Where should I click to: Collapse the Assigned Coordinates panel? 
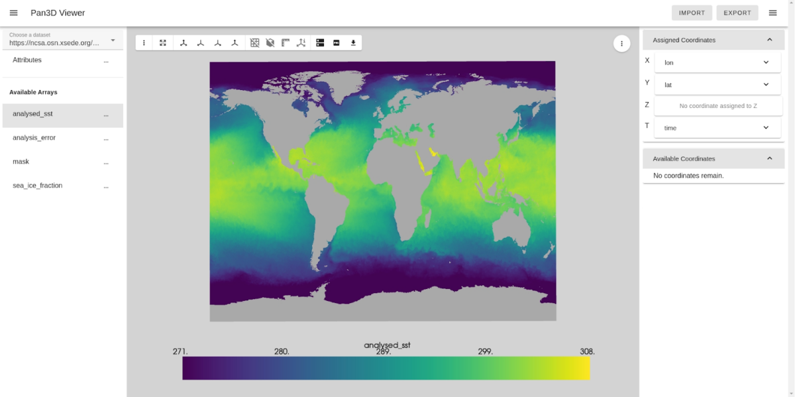tap(769, 40)
